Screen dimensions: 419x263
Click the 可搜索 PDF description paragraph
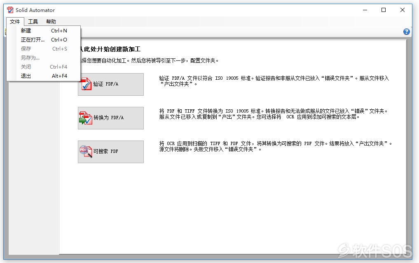276,146
